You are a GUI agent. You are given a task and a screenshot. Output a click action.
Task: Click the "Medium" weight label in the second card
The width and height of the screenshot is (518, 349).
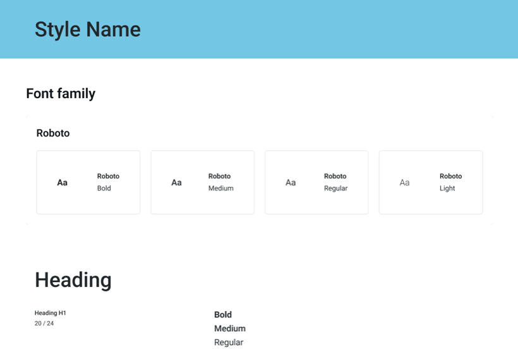coord(220,188)
